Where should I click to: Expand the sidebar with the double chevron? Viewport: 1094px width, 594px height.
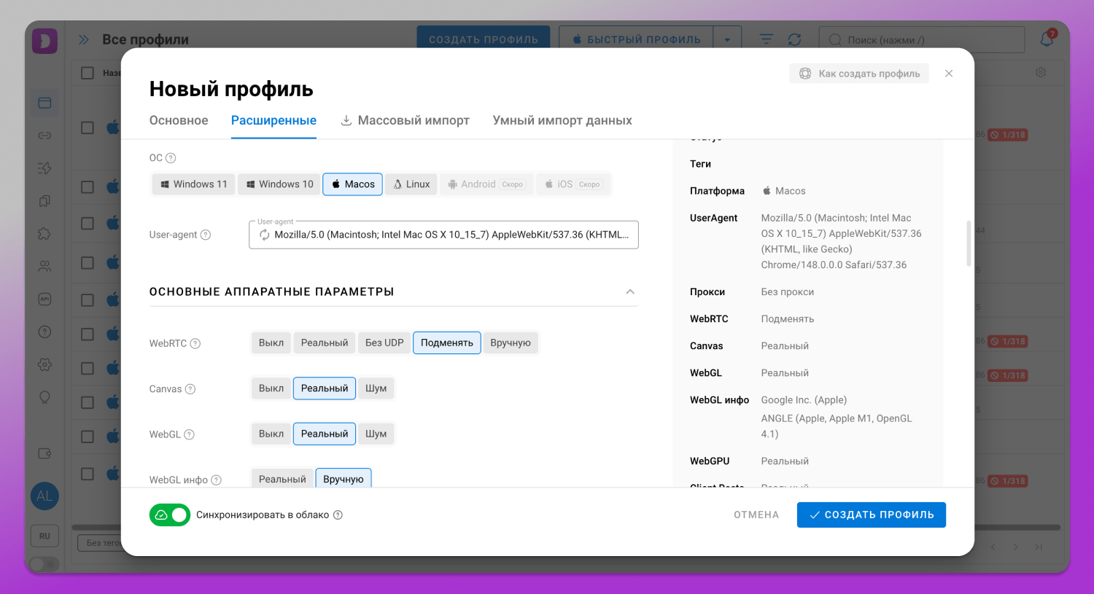click(x=84, y=39)
